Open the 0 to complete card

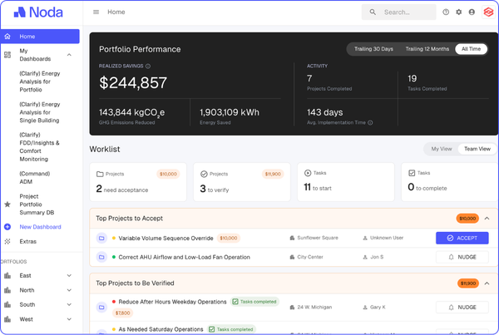449,182
